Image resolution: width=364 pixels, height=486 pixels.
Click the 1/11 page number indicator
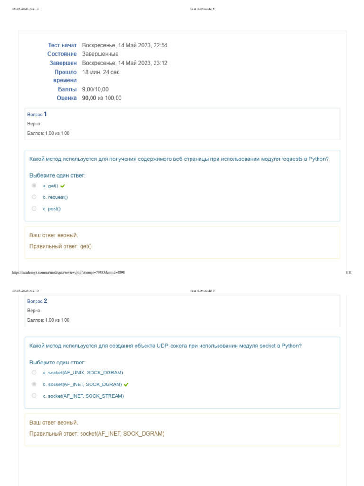[x=348, y=273]
